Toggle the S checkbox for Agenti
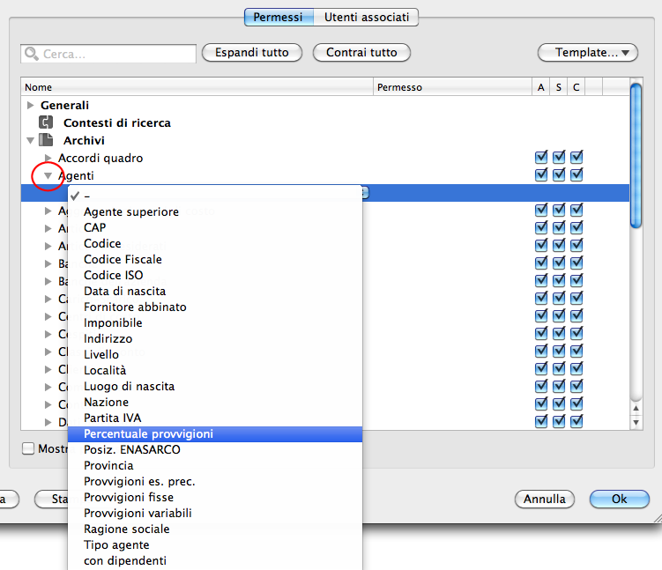 (x=559, y=175)
